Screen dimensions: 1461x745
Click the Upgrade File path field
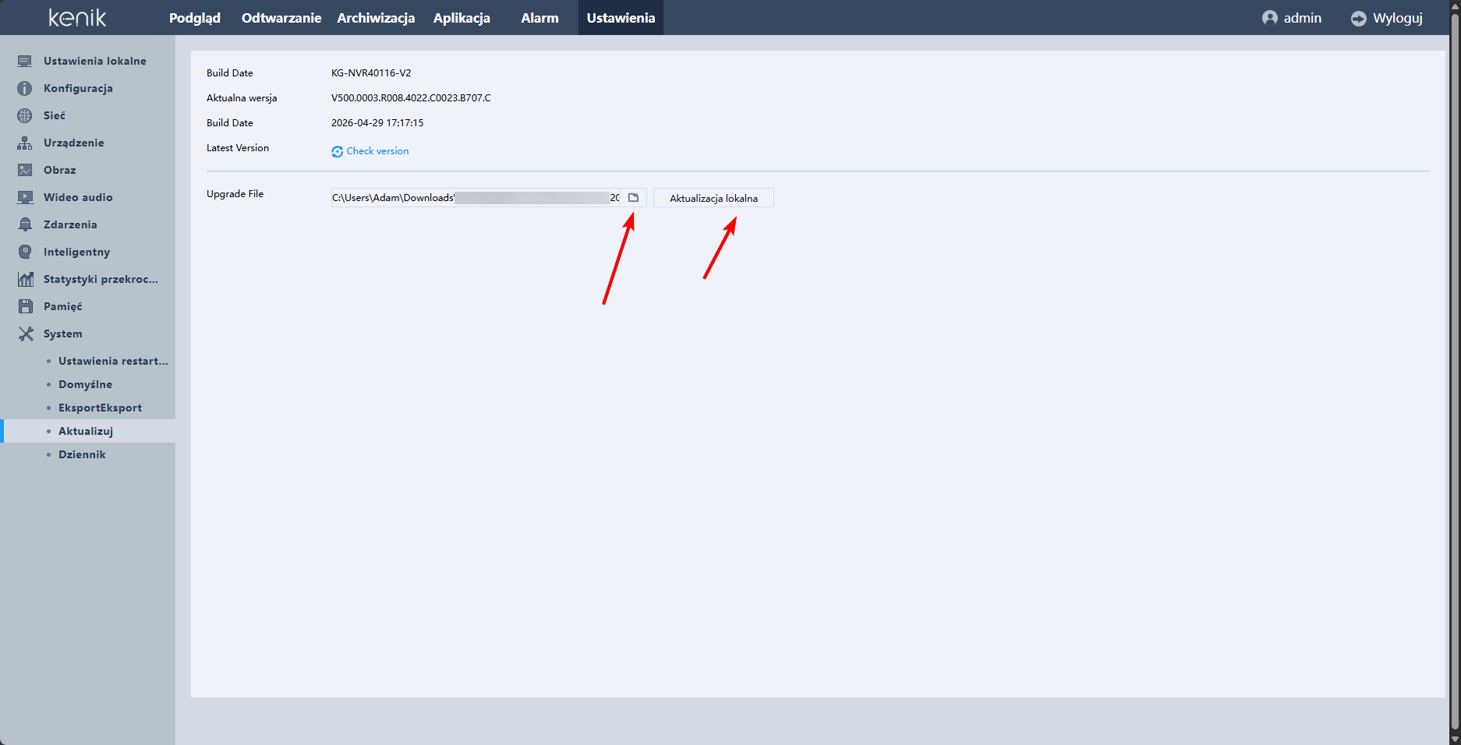[x=476, y=198]
